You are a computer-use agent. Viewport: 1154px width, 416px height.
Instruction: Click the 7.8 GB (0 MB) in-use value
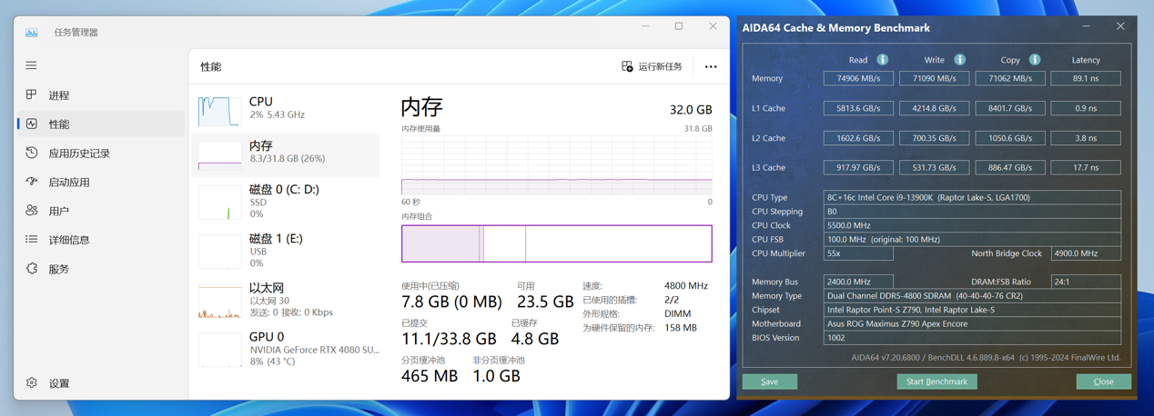point(451,302)
